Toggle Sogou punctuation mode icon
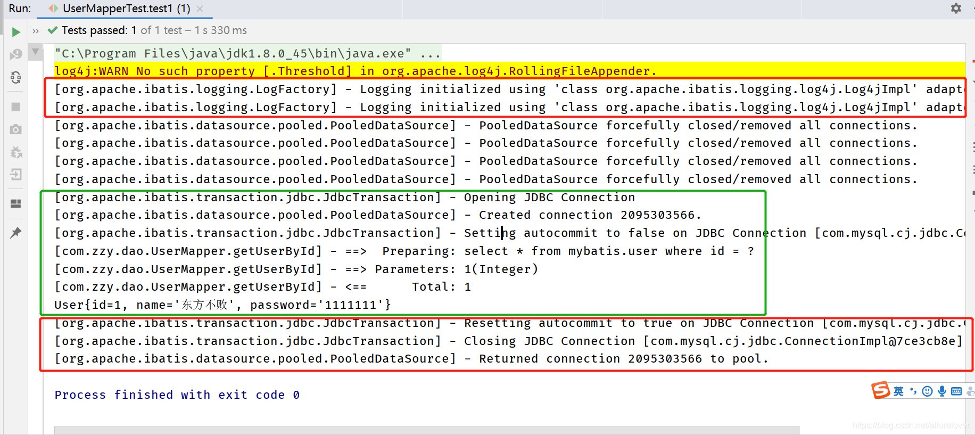This screenshot has width=975, height=435. pos(913,391)
